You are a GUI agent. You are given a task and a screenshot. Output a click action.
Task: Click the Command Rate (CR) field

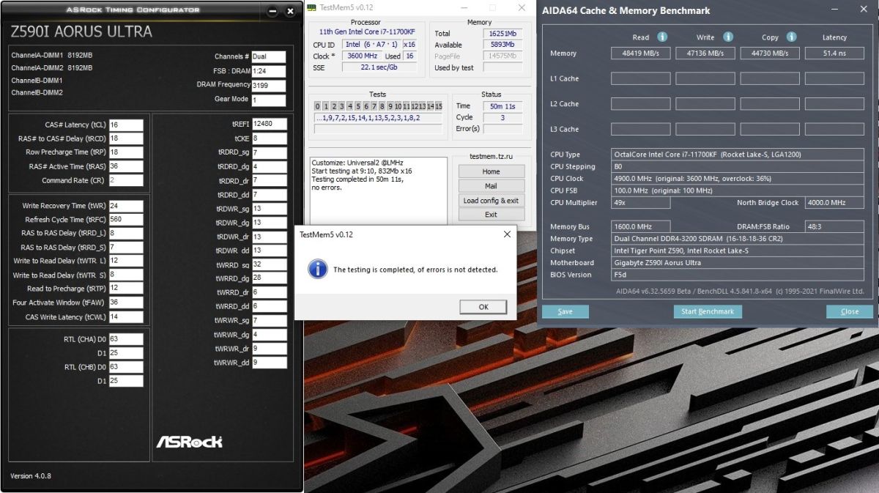pyautogui.click(x=126, y=180)
